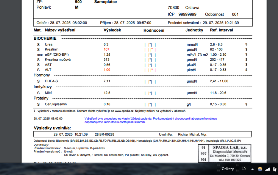
Task: Click the Hodnocení column header
Action: pos(154,31)
